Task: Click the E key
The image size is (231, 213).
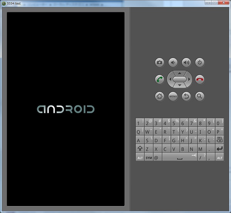Action: click(x=157, y=131)
